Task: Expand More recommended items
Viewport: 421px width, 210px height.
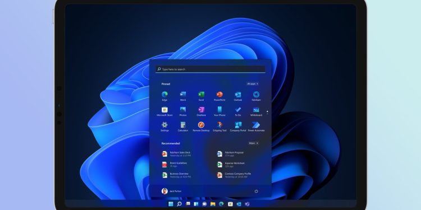Action: tap(253, 143)
